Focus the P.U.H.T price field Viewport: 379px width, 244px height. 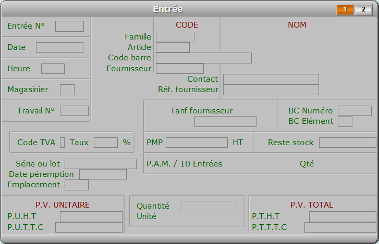pyautogui.click(x=91, y=216)
